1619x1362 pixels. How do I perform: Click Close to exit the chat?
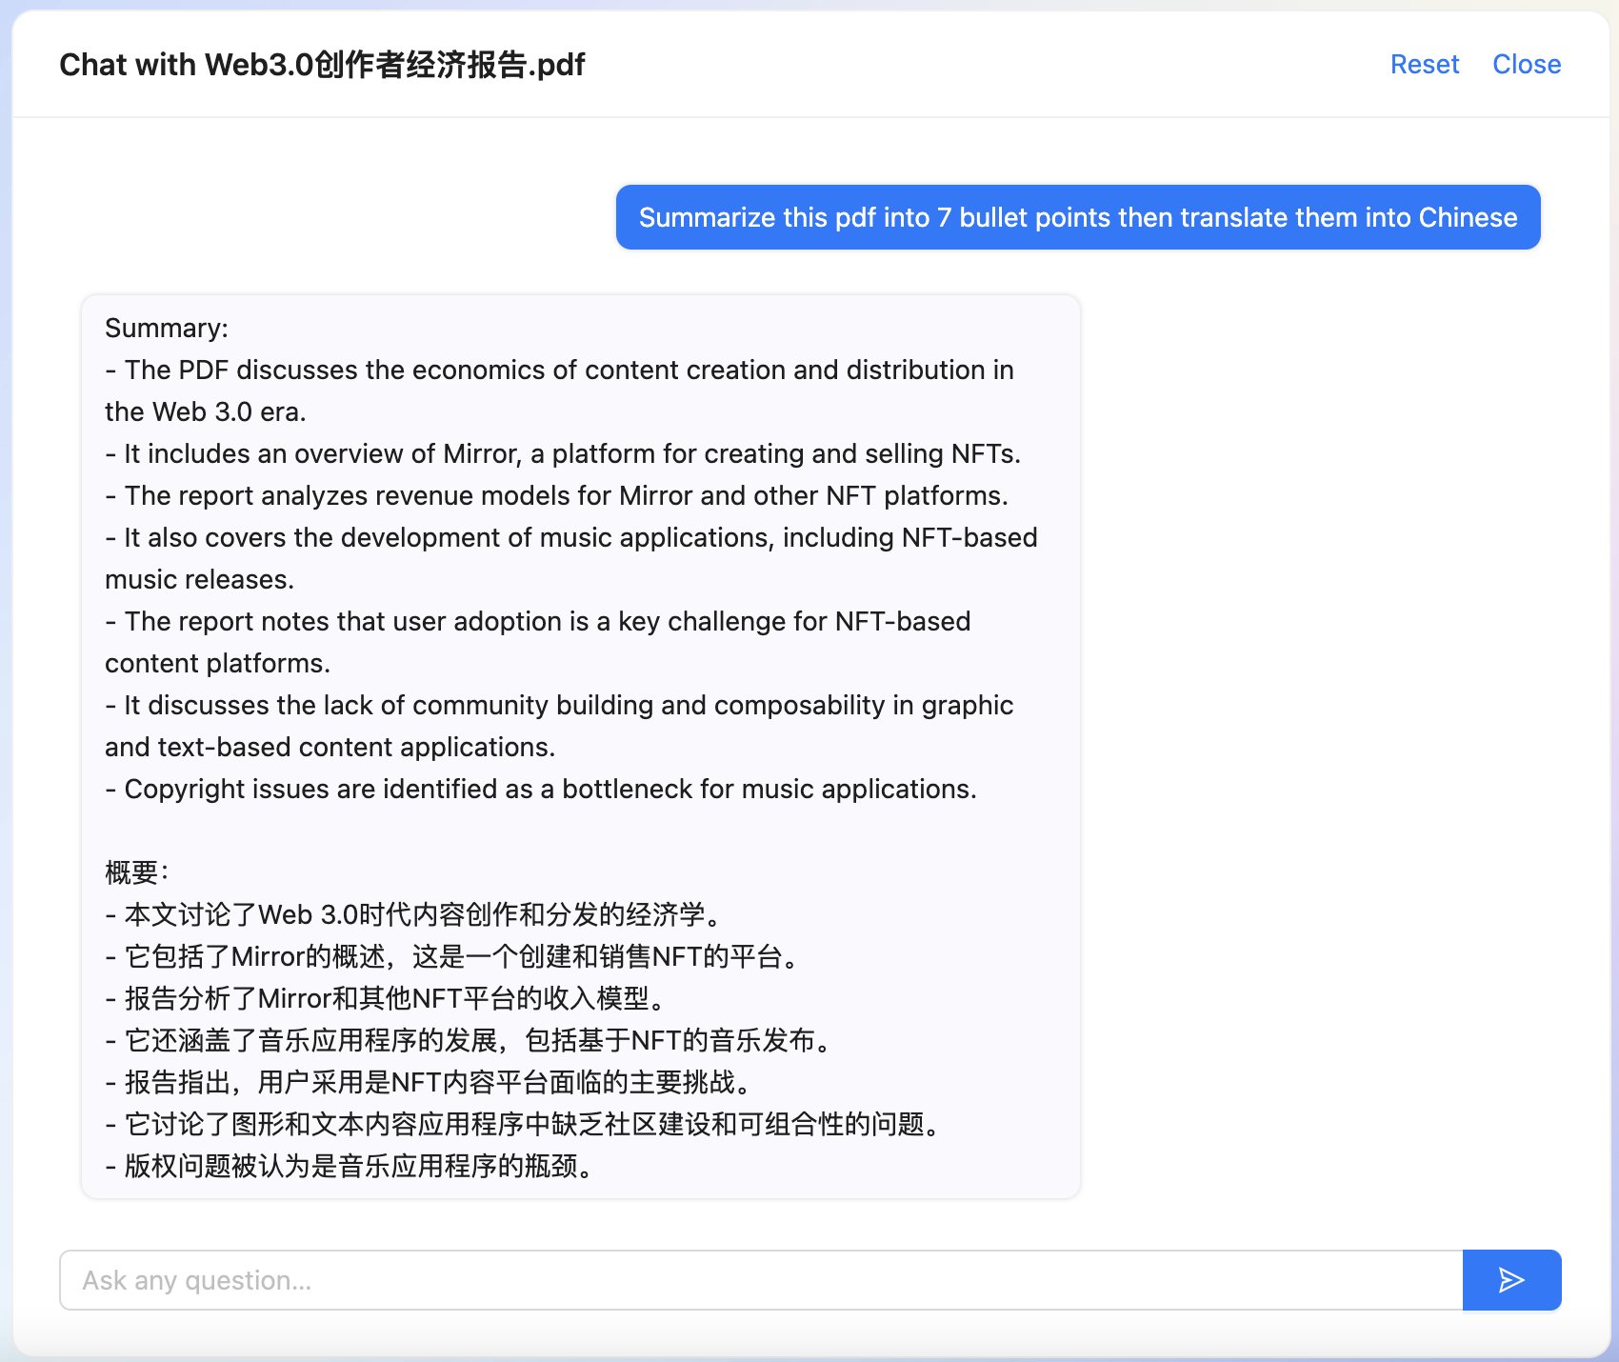(x=1527, y=64)
